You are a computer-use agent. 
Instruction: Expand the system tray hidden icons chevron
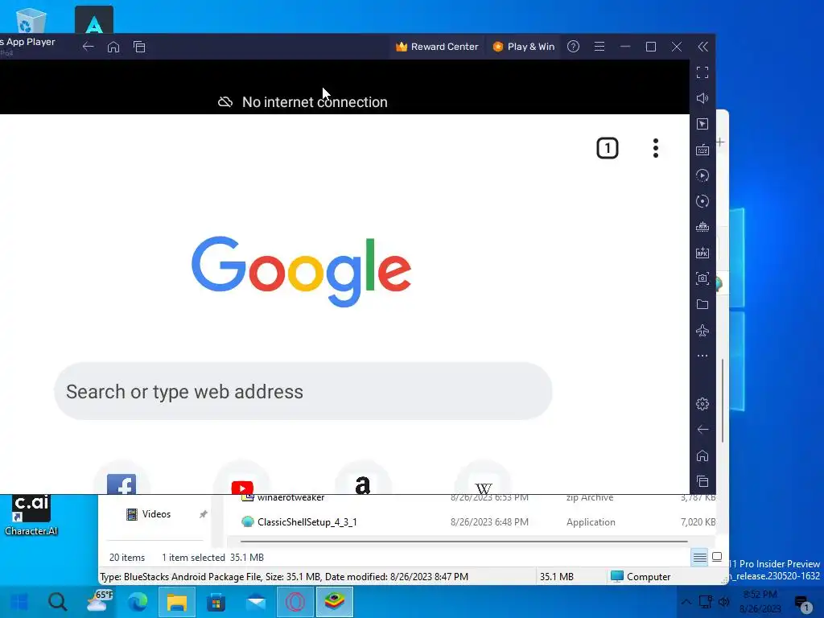click(686, 602)
